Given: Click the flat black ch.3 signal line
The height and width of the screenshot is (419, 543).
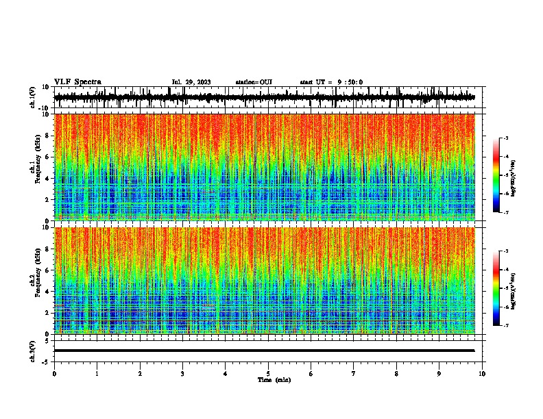Looking at the screenshot, I should 265,351.
